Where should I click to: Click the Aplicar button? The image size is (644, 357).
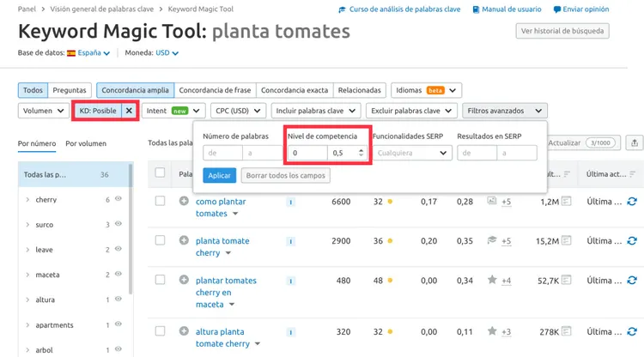tap(219, 176)
